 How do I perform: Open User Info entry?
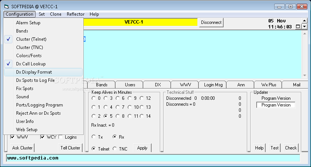tap(43, 121)
